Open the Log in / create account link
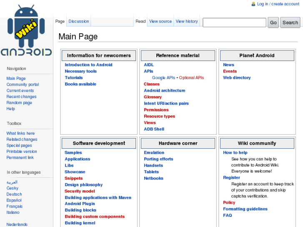Image resolution: width=303 pixels, height=227 pixels. [x=278, y=4]
